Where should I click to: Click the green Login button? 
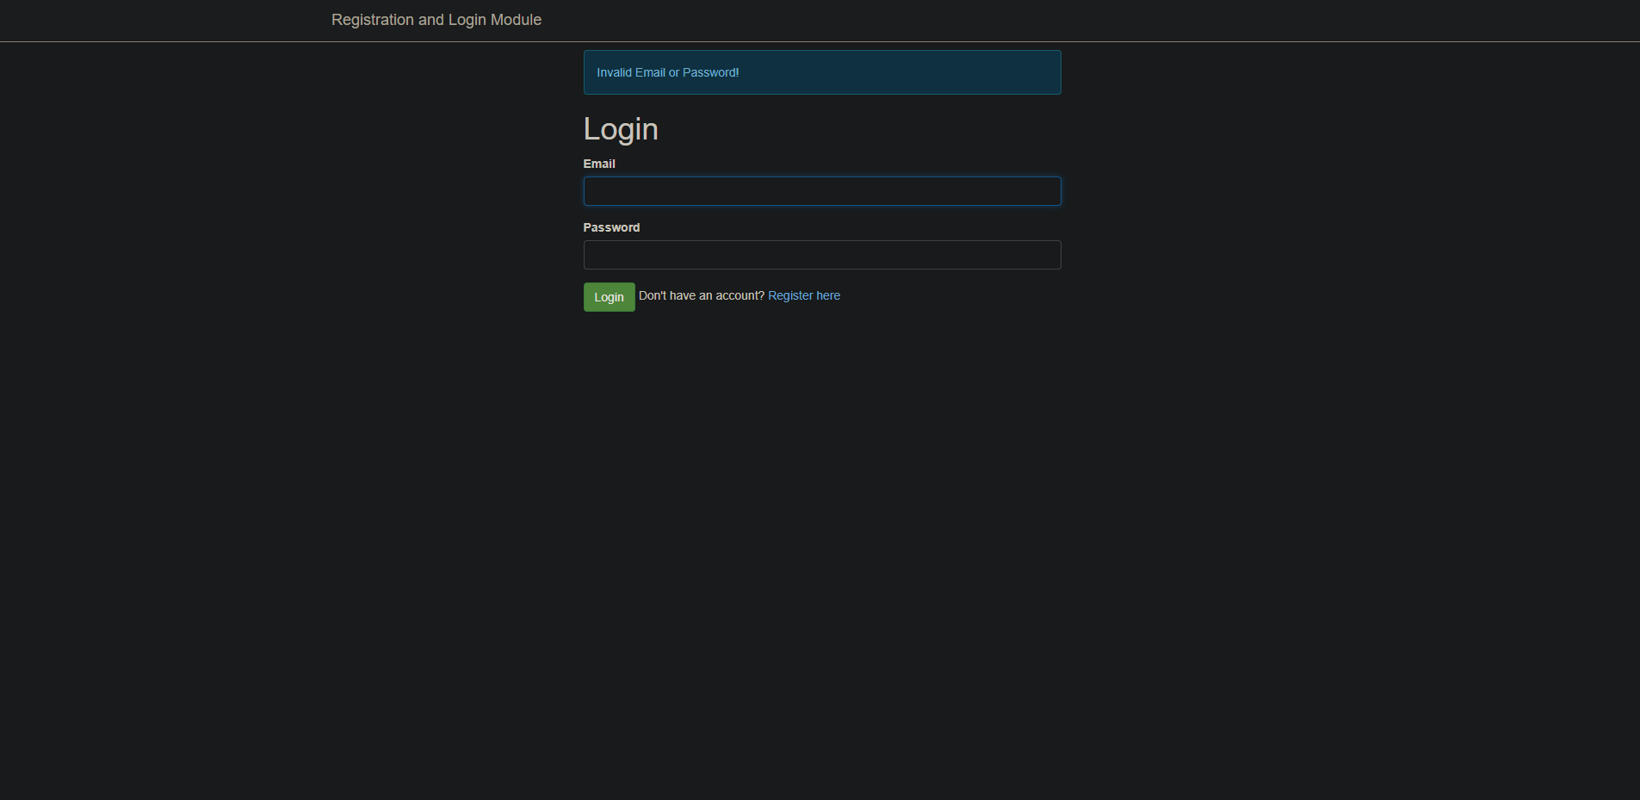[609, 296]
